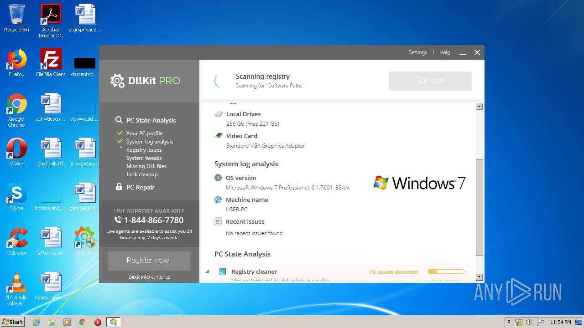Click the vertical scrollbar thumb
This screenshot has width=584, height=328.
[479, 207]
